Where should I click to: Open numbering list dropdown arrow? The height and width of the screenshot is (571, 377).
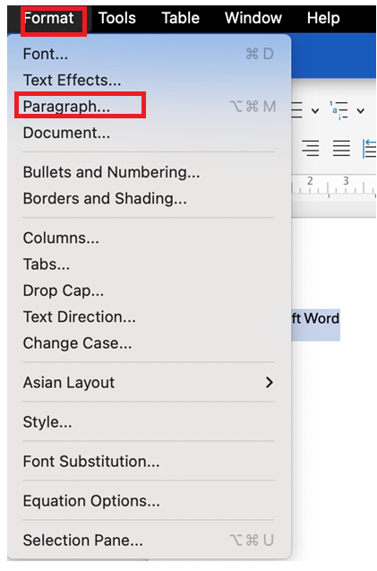[315, 111]
